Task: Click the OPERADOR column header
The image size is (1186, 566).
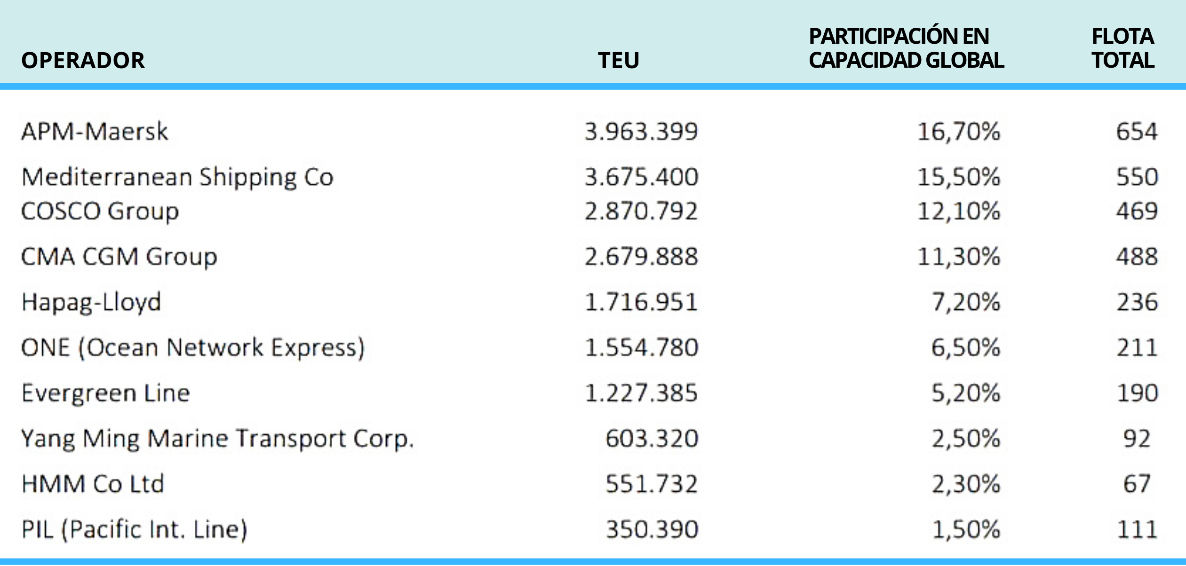Action: [x=83, y=61]
